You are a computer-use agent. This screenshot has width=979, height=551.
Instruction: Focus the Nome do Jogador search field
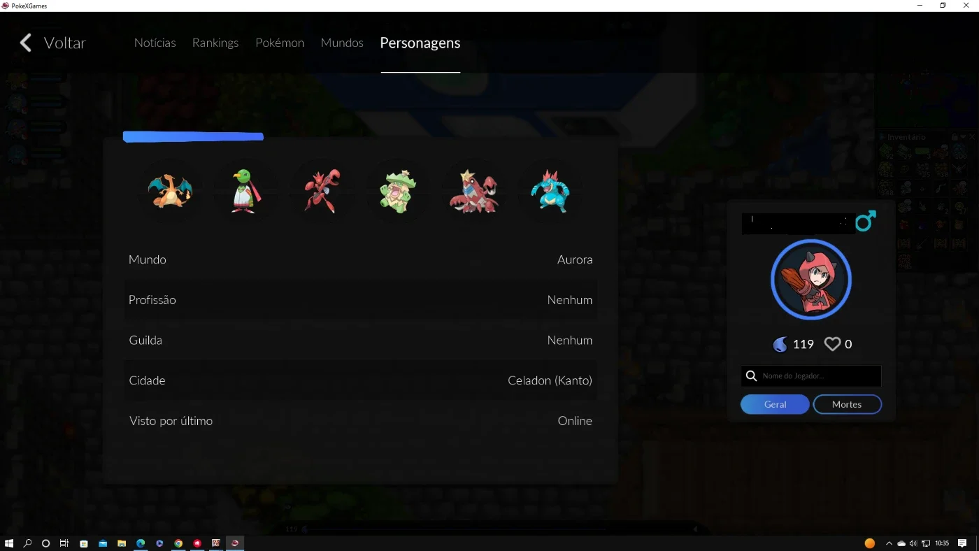[x=811, y=376]
